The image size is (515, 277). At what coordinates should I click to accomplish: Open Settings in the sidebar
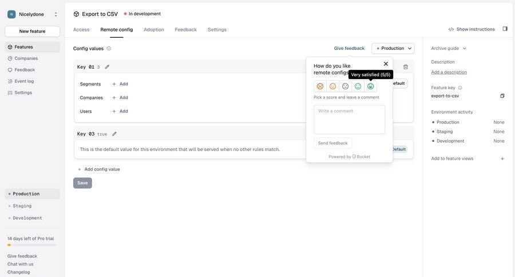pyautogui.click(x=32, y=93)
